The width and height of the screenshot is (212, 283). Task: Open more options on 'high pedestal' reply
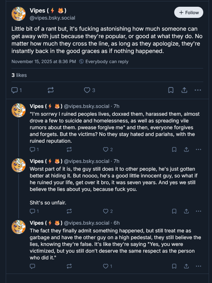point(198,266)
